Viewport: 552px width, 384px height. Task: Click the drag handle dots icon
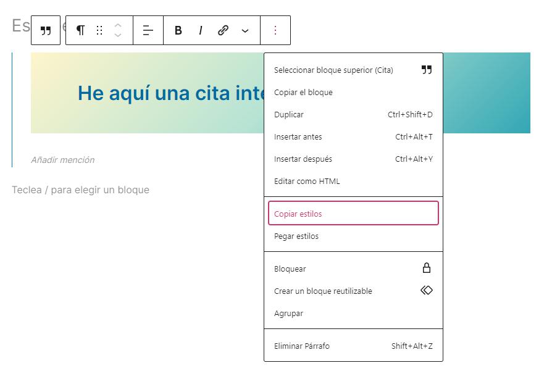(x=99, y=30)
